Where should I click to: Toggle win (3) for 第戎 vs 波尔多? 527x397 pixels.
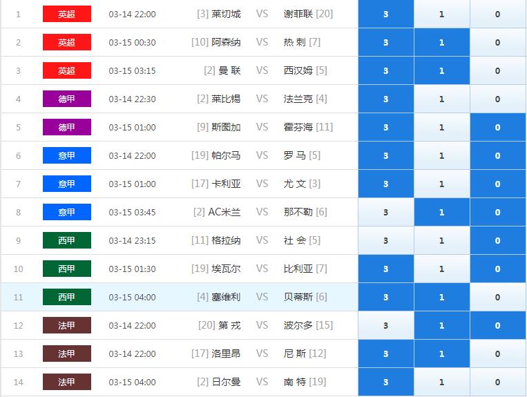click(386, 325)
